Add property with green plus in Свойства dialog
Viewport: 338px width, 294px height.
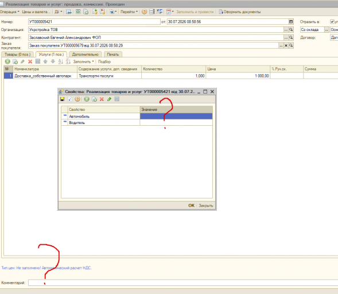pos(87,99)
